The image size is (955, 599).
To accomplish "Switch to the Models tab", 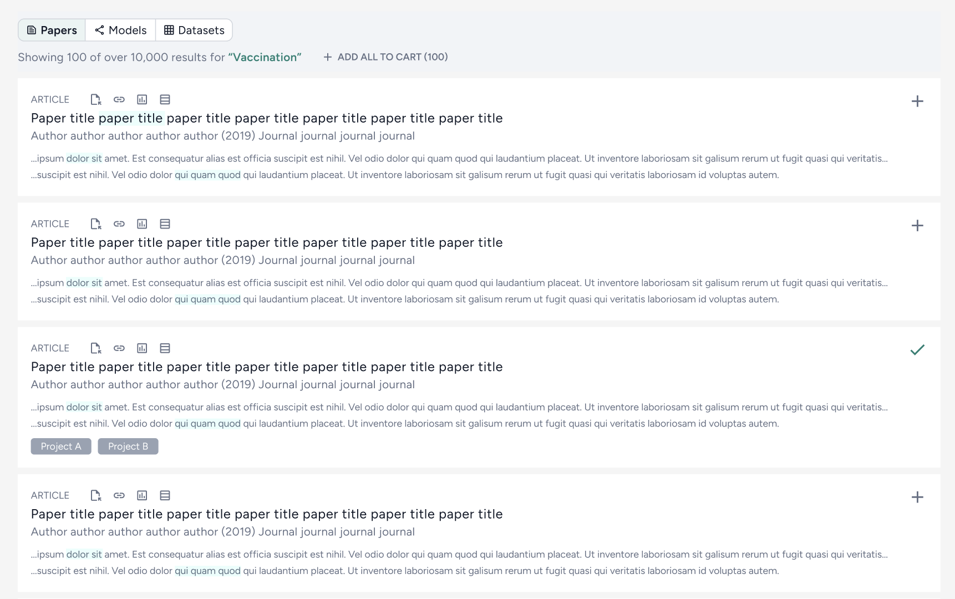I will click(x=120, y=30).
